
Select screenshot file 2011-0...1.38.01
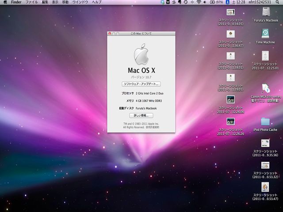[231, 56]
